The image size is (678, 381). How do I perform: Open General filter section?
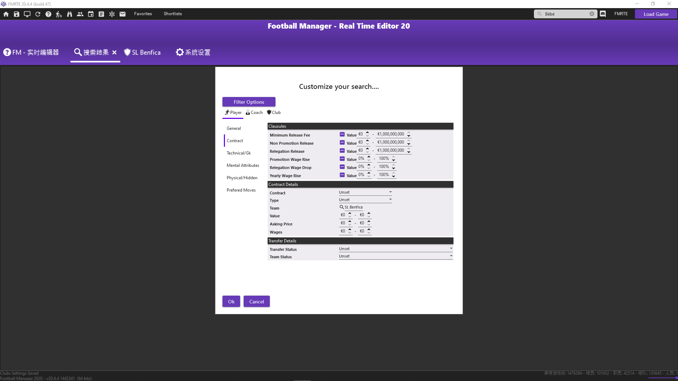[234, 128]
